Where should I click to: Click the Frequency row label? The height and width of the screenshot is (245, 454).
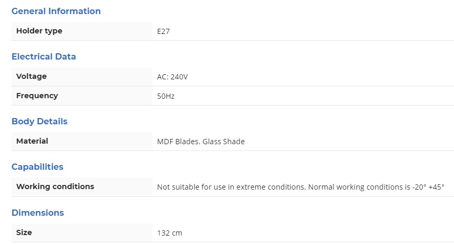click(x=37, y=96)
